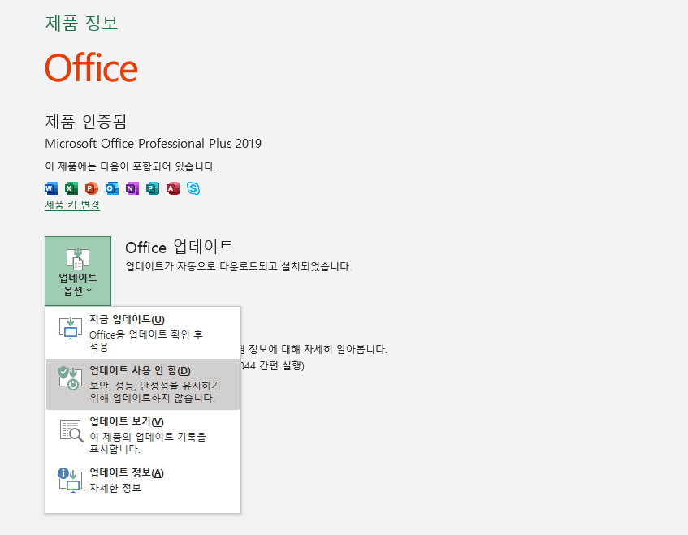Click Microsoft Office Professional Plus 2019 text
This screenshot has height=535, width=688.
(154, 144)
